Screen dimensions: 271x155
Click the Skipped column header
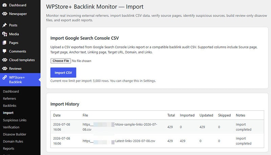[224, 115]
